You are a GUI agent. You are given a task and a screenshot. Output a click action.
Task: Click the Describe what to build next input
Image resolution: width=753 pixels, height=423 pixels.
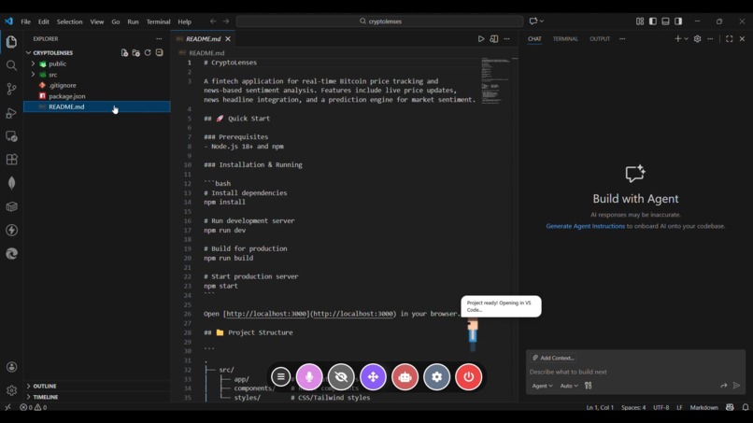tap(635, 372)
